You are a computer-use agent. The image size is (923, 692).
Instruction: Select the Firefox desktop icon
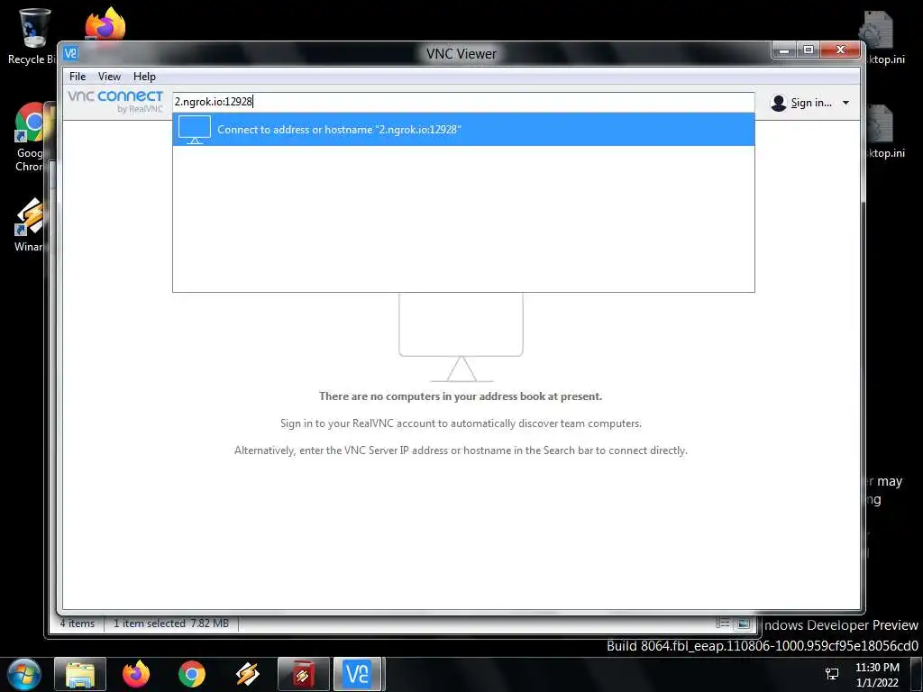(105, 24)
